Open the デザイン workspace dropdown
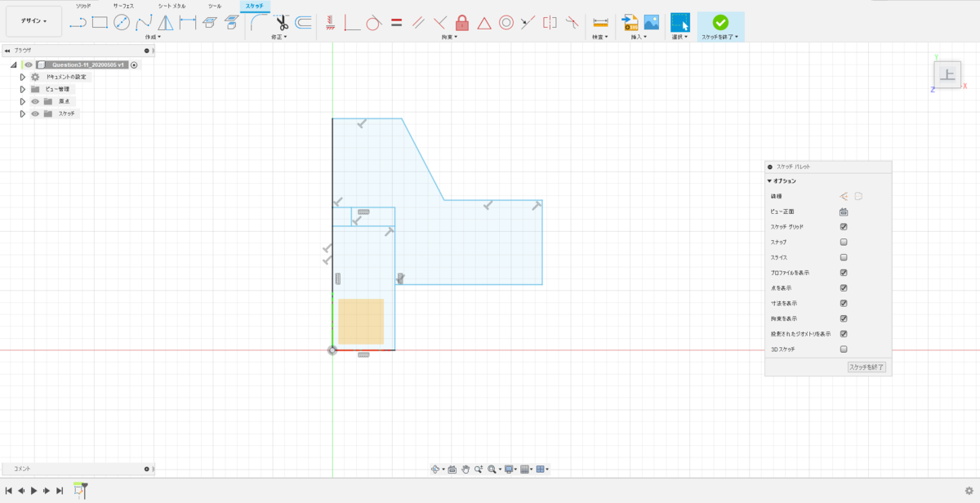 (x=33, y=21)
